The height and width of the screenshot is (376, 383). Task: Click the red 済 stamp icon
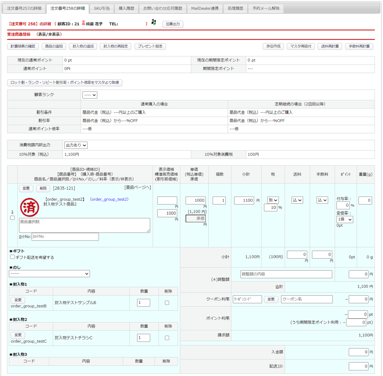[x=30, y=207]
